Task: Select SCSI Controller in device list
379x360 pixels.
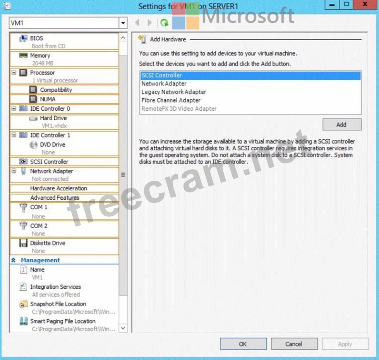Action: point(250,75)
